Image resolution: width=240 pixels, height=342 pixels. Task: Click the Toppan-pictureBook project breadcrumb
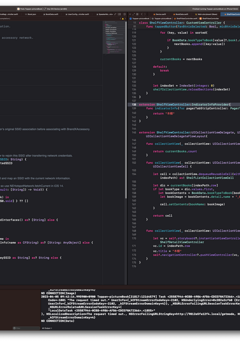point(139,19)
